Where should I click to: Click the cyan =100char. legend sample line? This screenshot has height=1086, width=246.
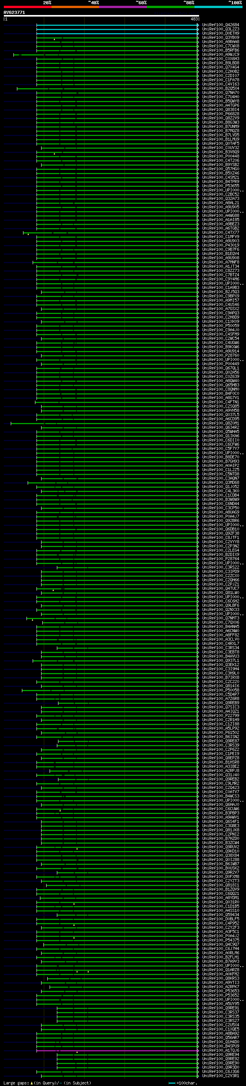pyautogui.click(x=171, y=1083)
